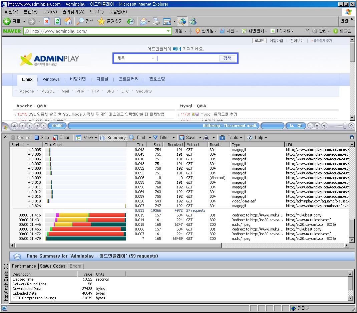Mute the media player speaker icon
Viewport: 357px width, 313px height.
(324, 126)
